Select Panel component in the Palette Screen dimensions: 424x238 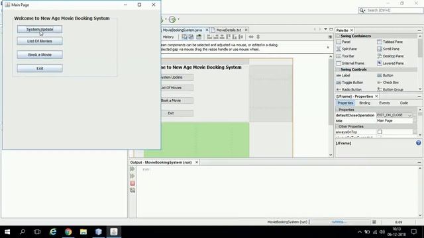tap(343, 42)
